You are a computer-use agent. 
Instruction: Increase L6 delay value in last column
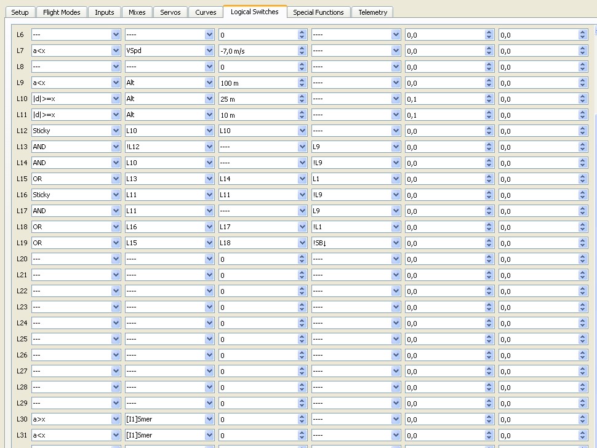pyautogui.click(x=583, y=33)
